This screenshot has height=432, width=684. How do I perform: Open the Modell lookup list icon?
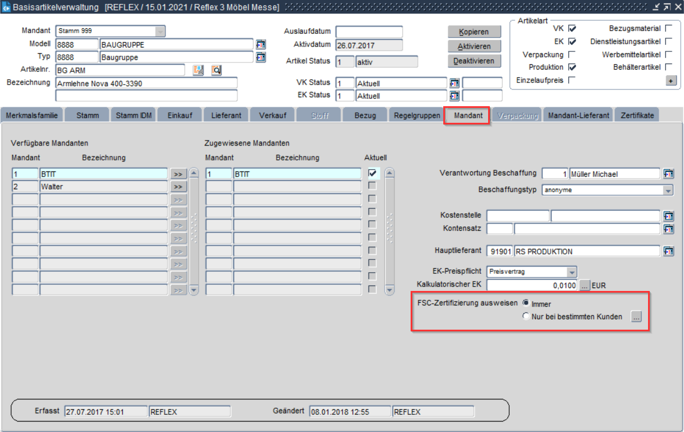click(261, 44)
